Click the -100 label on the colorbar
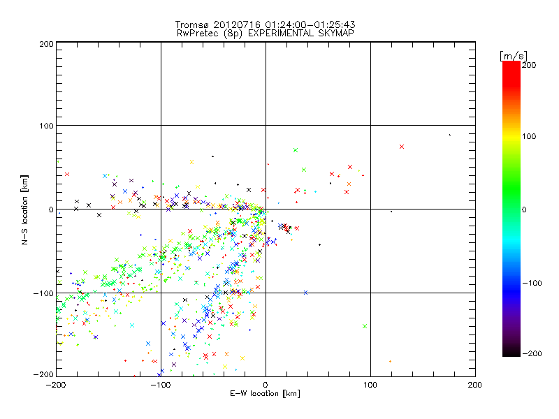The height and width of the screenshot is (419, 559). coord(532,283)
